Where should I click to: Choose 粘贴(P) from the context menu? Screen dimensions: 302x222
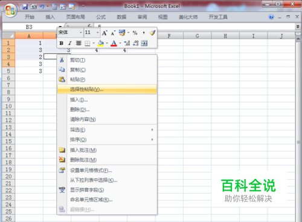tap(107, 79)
